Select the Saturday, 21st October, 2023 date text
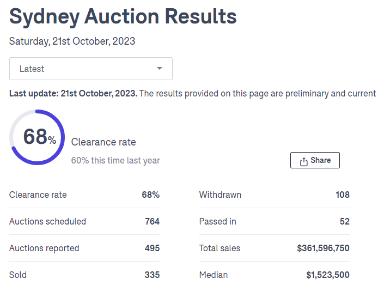Image resolution: width=378 pixels, height=291 pixels. click(x=72, y=41)
